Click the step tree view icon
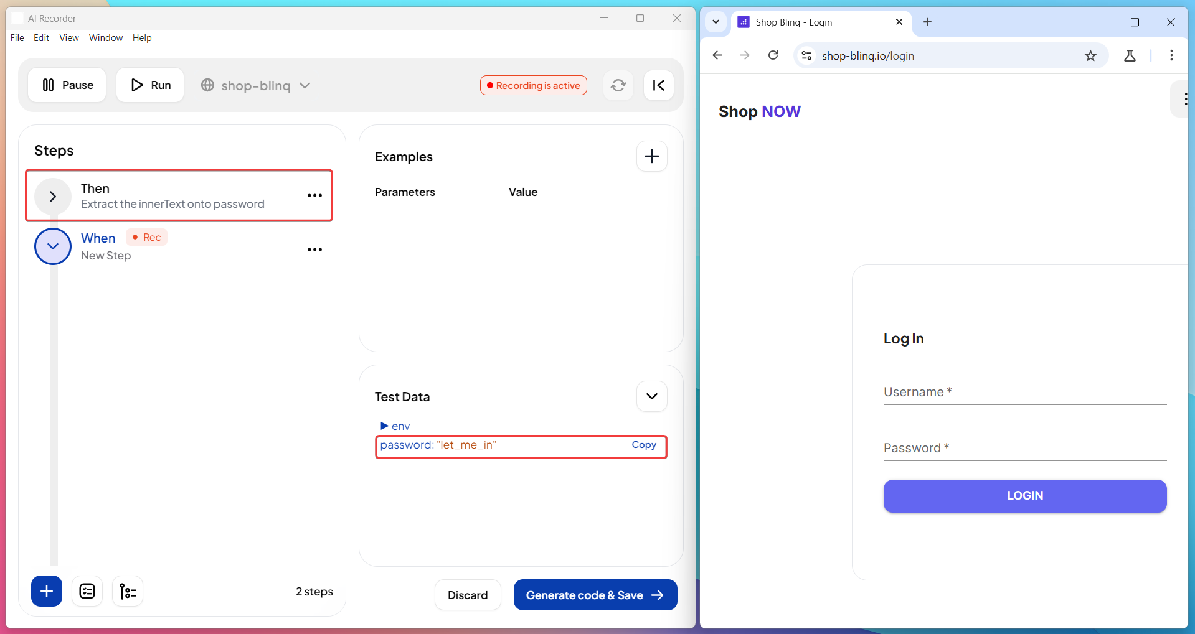This screenshot has width=1195, height=634. tap(128, 591)
